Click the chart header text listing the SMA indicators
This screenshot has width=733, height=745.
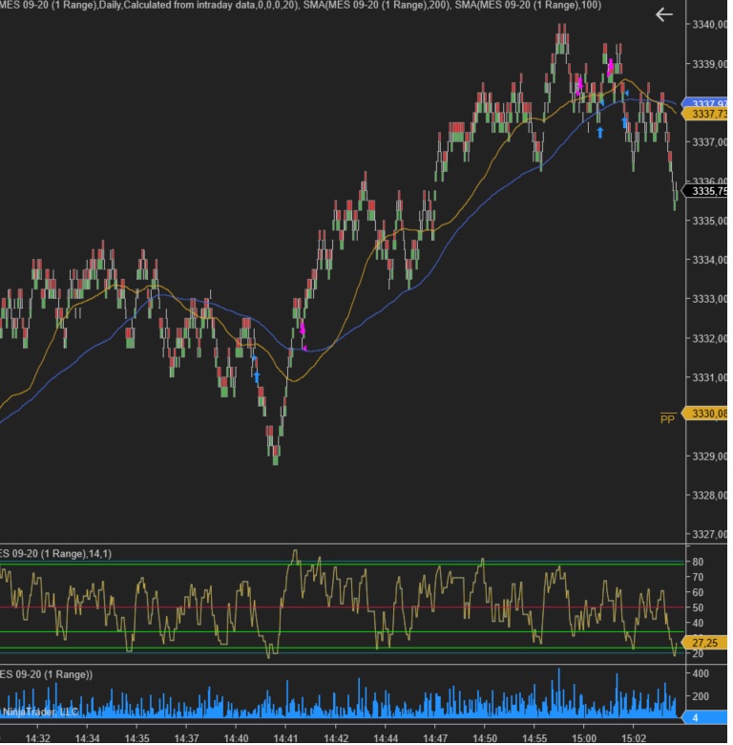(x=301, y=5)
